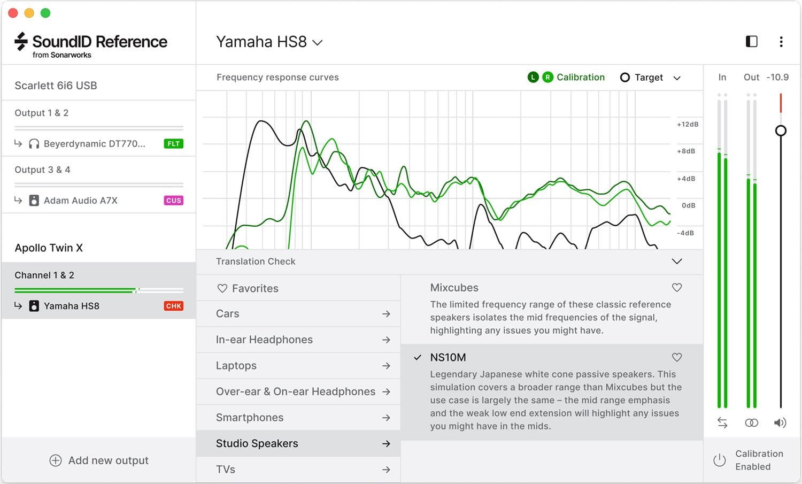Expand the TVs category

pos(298,470)
